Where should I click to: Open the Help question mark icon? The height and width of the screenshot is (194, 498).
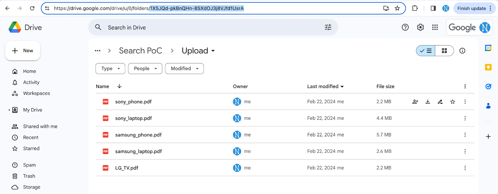(405, 27)
